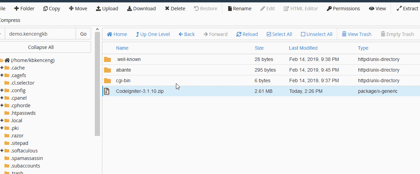Expand the .pki folder in tree

(2, 128)
